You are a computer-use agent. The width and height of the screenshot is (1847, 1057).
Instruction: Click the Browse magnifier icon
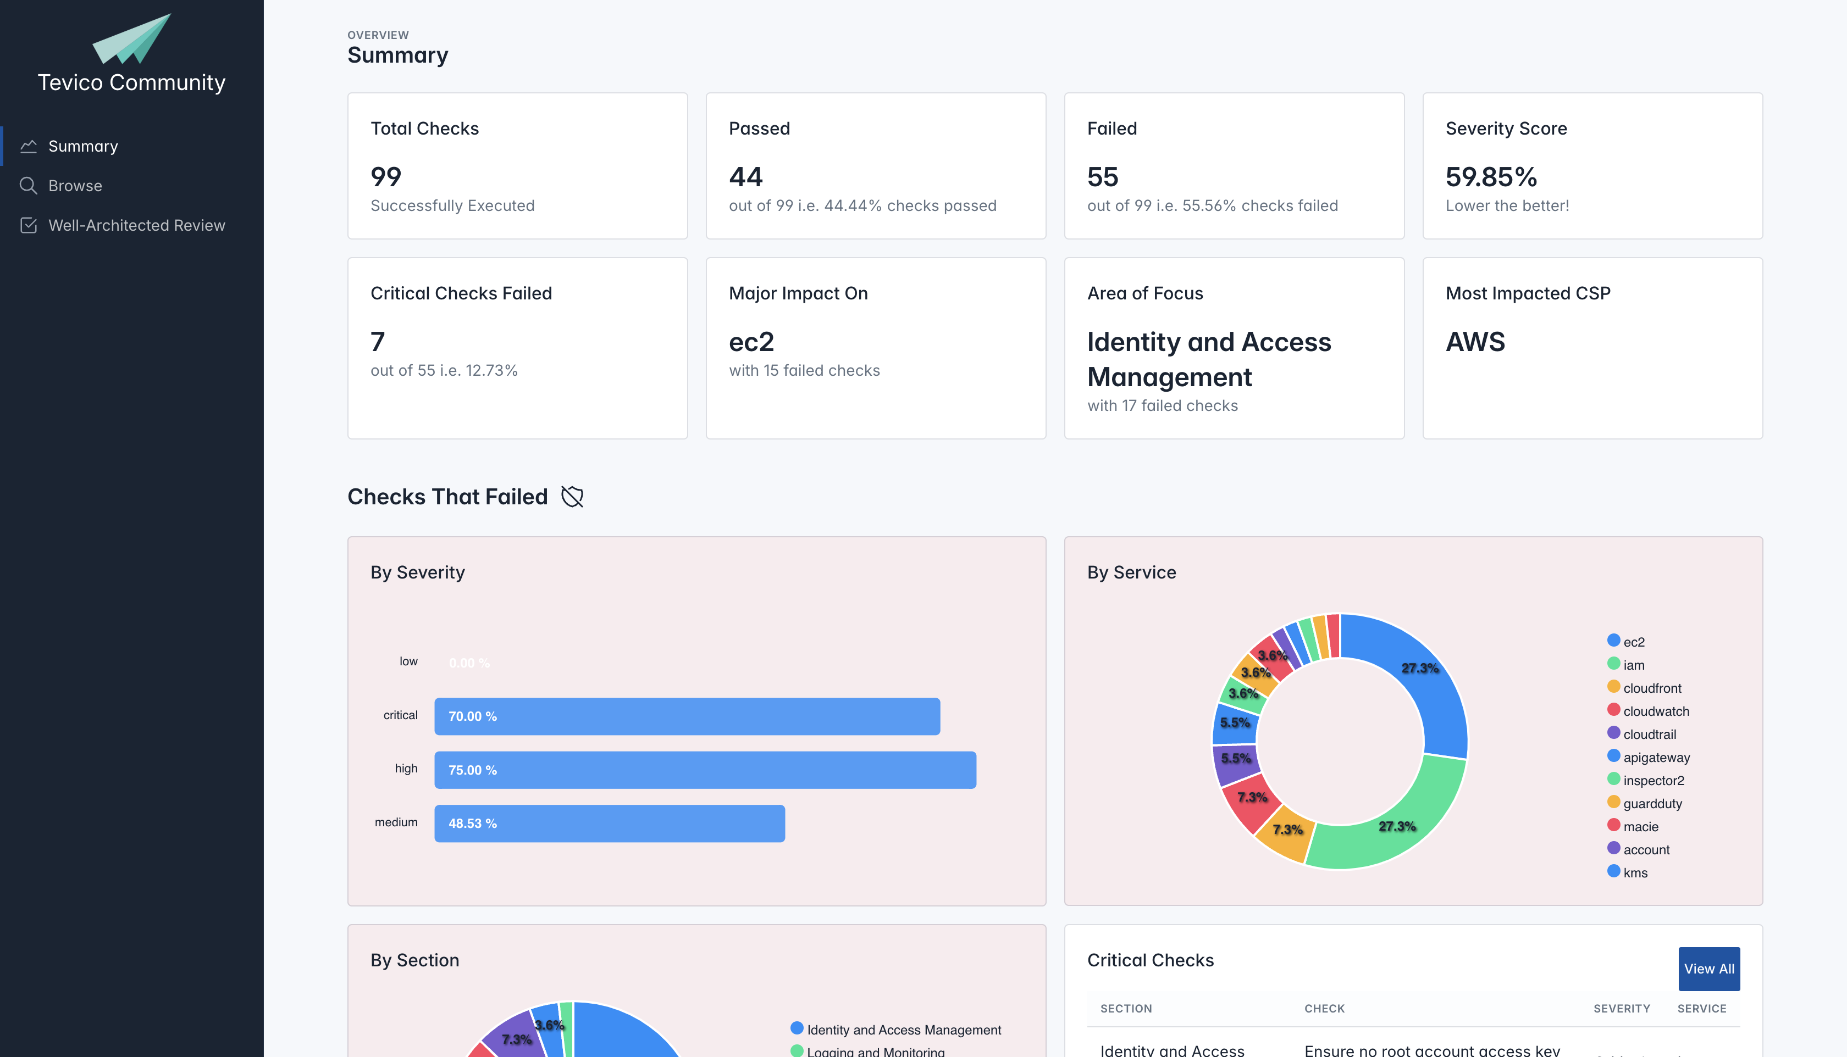tap(29, 186)
